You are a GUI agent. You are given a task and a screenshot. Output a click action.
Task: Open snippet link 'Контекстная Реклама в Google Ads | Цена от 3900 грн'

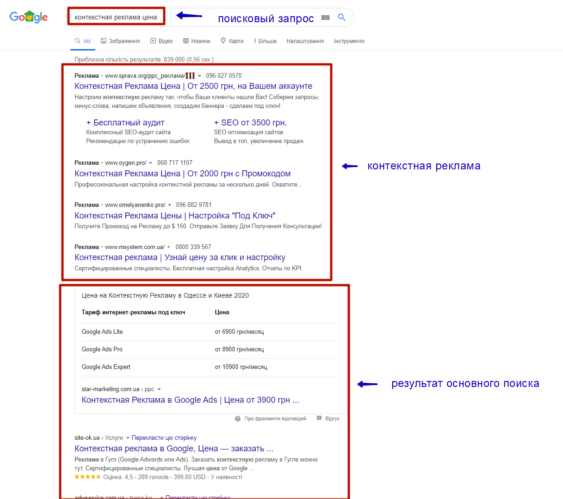[190, 400]
